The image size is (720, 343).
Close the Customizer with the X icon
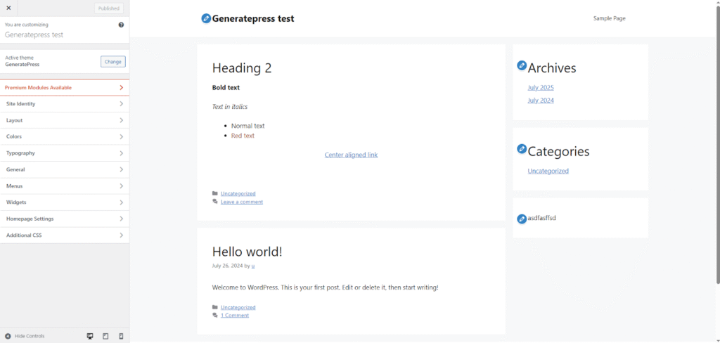[x=8, y=8]
